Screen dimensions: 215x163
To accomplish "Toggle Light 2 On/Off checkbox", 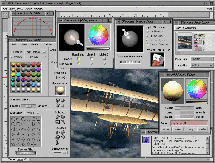I will click(105, 59).
